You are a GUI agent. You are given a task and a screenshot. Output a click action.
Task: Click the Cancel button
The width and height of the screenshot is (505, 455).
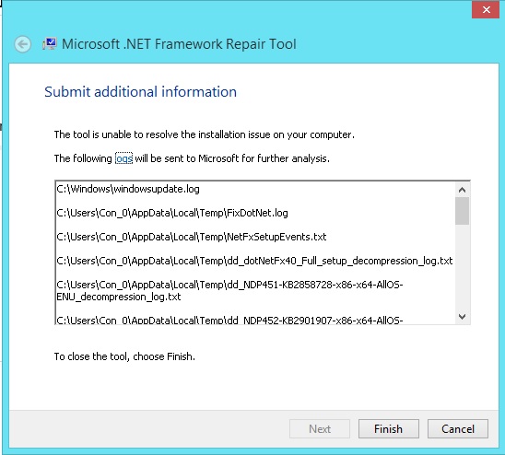(x=458, y=428)
